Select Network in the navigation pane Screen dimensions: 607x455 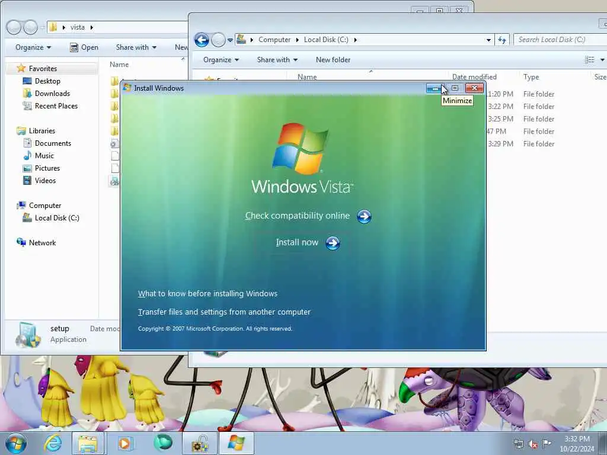(42, 242)
